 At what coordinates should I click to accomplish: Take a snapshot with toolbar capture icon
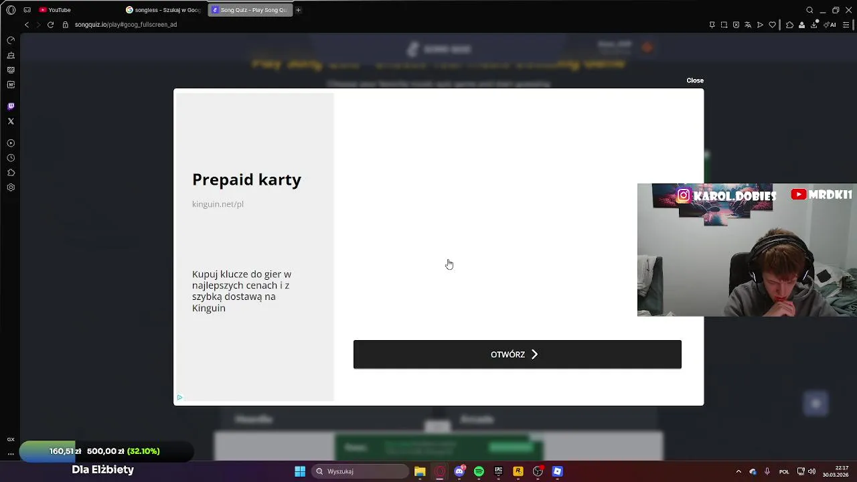724,25
